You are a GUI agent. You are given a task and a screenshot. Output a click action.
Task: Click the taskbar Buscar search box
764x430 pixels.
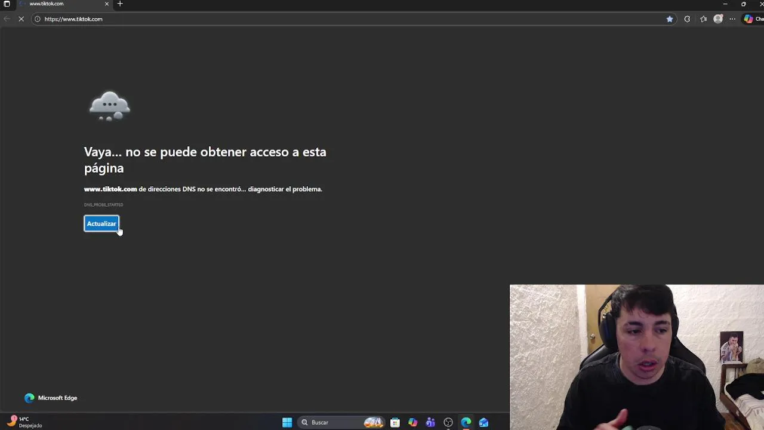(341, 422)
